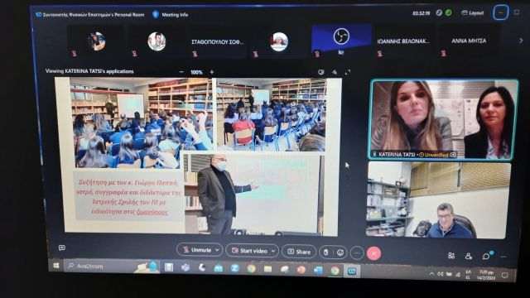Zoom out the shared content view
Image resolution: width=530 pixels, height=298 pixels.
pyautogui.click(x=181, y=72)
